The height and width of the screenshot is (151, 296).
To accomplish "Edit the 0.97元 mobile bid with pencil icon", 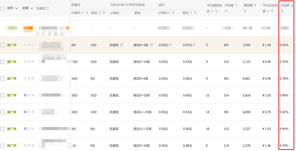I will [x=194, y=45].
